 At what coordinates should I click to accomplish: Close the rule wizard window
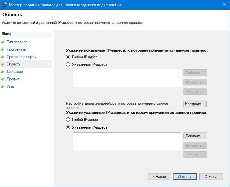coord(224,5)
